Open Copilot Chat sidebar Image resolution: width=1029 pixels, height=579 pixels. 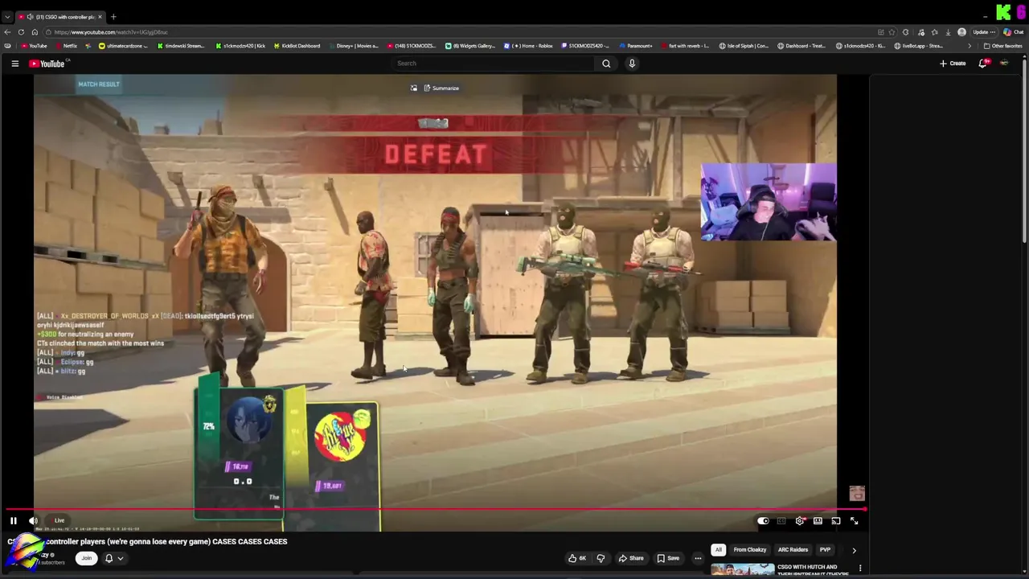1014,32
